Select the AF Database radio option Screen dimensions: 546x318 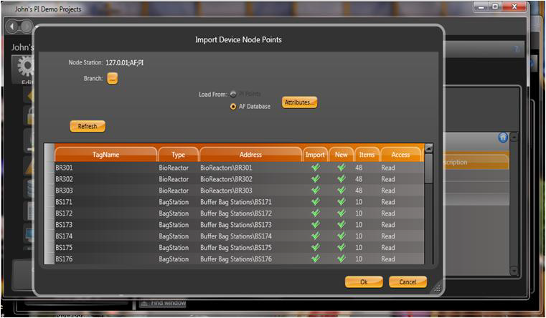[x=233, y=107]
